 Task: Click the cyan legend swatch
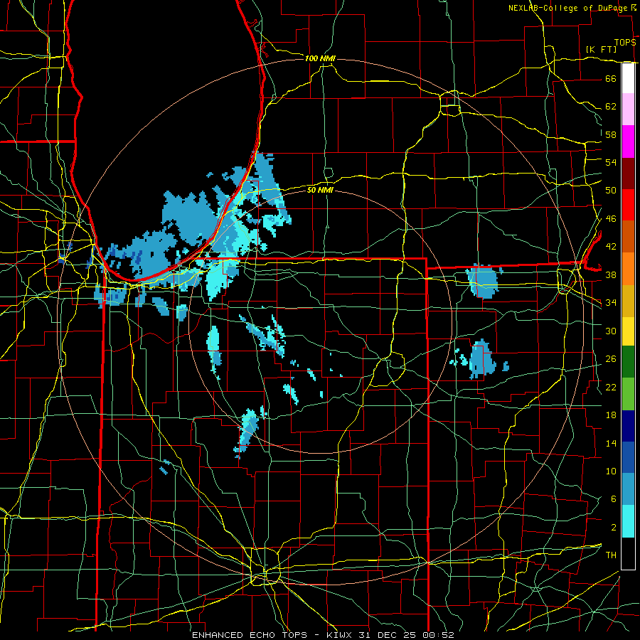pyautogui.click(x=628, y=521)
